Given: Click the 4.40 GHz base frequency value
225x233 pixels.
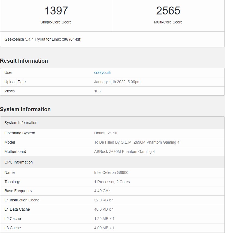Looking at the screenshot, I should click(x=102, y=191).
